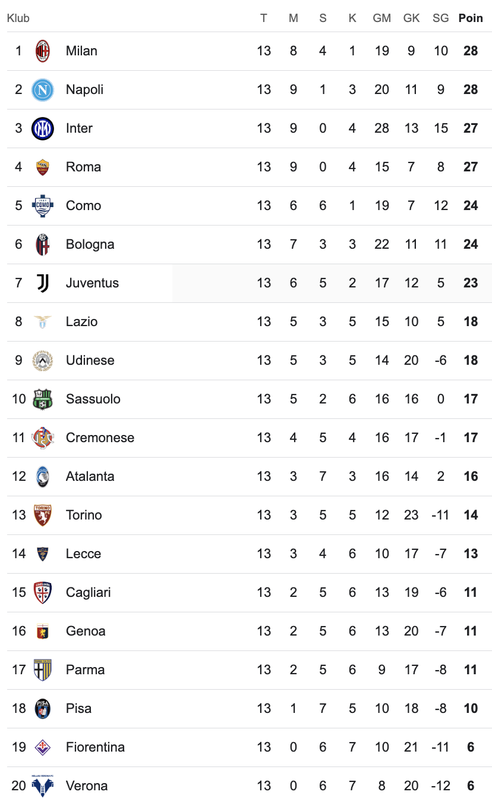Open the Torino team name link

click(x=84, y=515)
